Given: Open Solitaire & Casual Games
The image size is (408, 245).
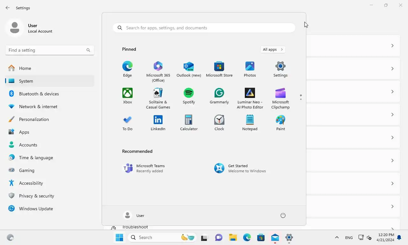Looking at the screenshot, I should tap(158, 99).
